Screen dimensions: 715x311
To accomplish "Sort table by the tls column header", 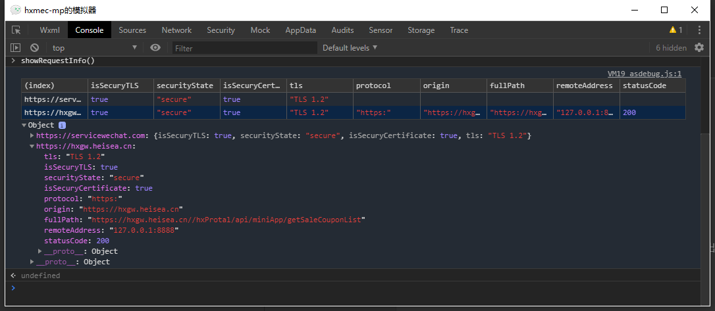I will coord(320,85).
